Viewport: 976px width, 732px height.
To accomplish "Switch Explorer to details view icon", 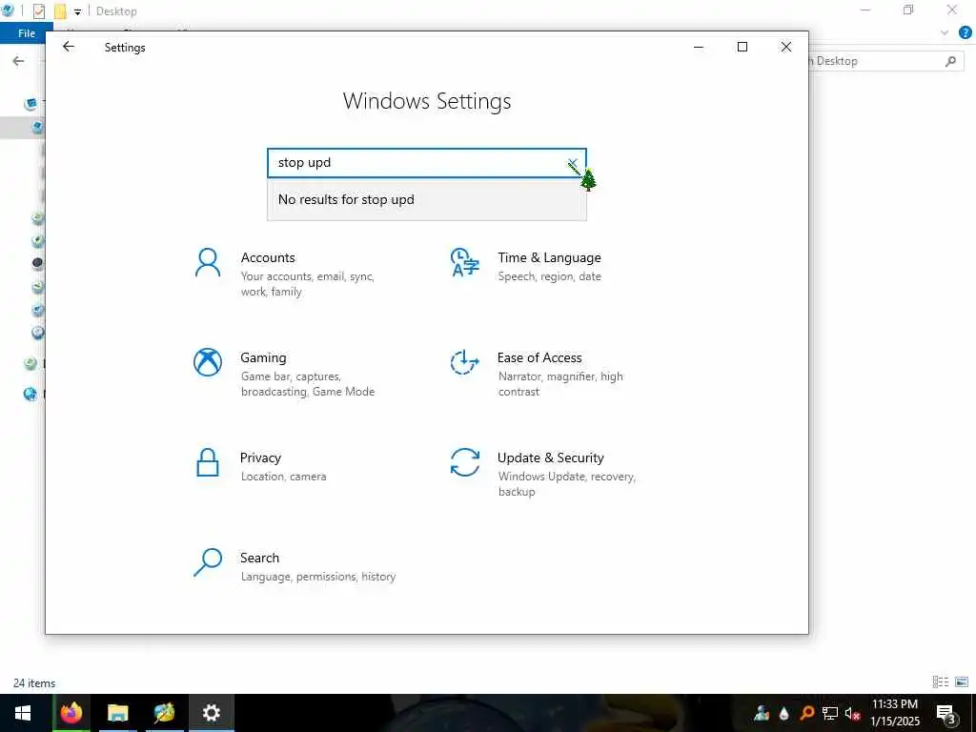I will (941, 682).
